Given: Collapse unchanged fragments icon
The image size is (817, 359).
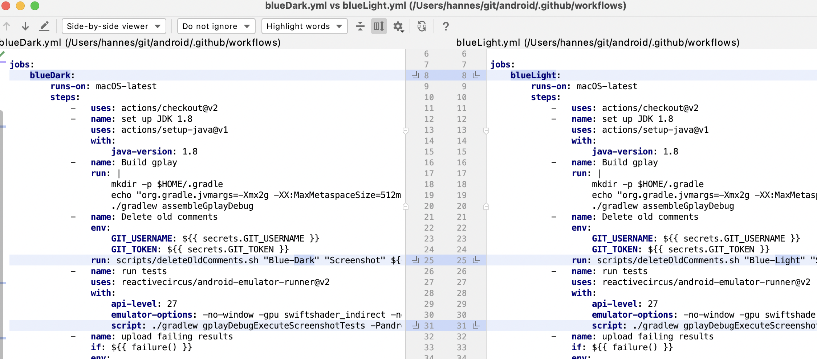Looking at the screenshot, I should [360, 26].
